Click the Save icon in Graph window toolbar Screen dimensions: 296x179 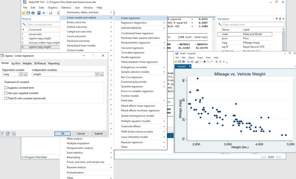pos(180,62)
